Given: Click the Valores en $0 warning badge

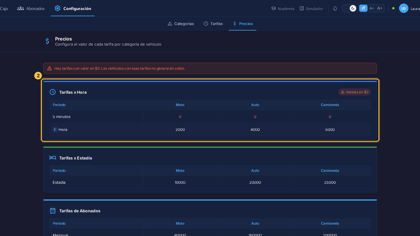Looking at the screenshot, I should [x=354, y=92].
